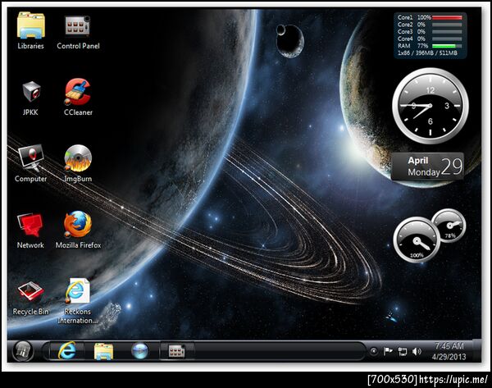
Task: Select the Recycle Bin icon
Action: 30,299
